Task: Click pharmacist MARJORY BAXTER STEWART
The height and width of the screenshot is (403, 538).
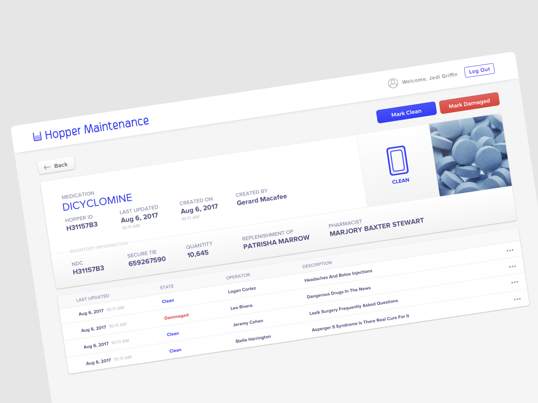Action: pos(377,227)
